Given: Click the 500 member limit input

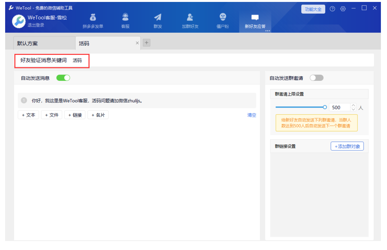Looking at the screenshot, I should tap(340, 108).
